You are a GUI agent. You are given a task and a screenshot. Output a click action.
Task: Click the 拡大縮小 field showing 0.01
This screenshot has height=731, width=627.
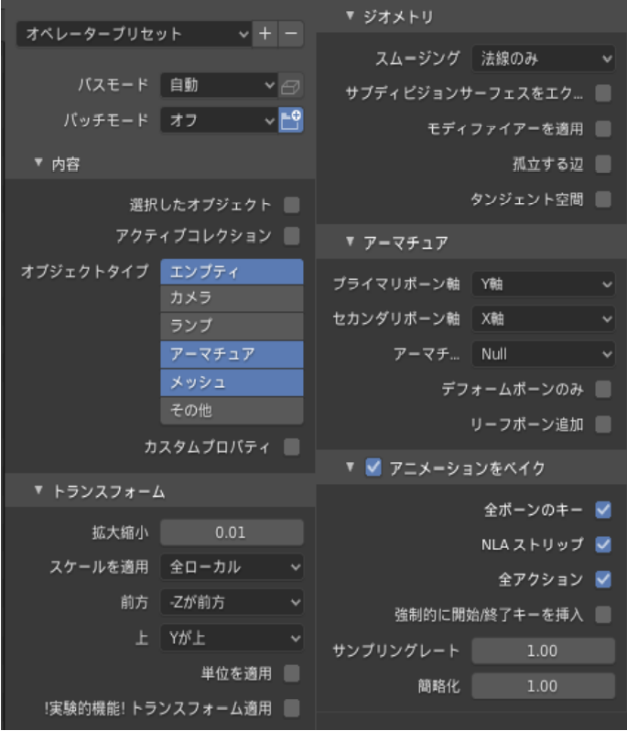[x=232, y=532]
